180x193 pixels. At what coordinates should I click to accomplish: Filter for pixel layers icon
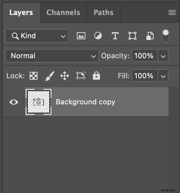coord(81,36)
